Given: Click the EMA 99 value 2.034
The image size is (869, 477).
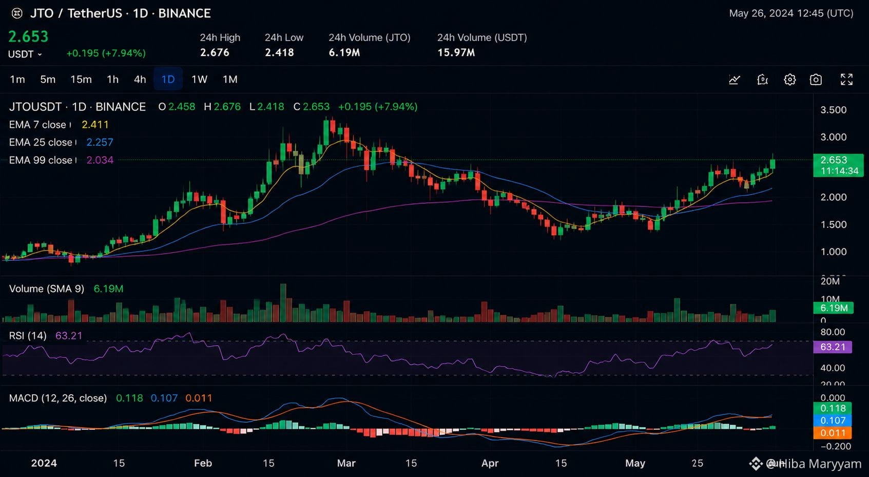Looking at the screenshot, I should 100,160.
